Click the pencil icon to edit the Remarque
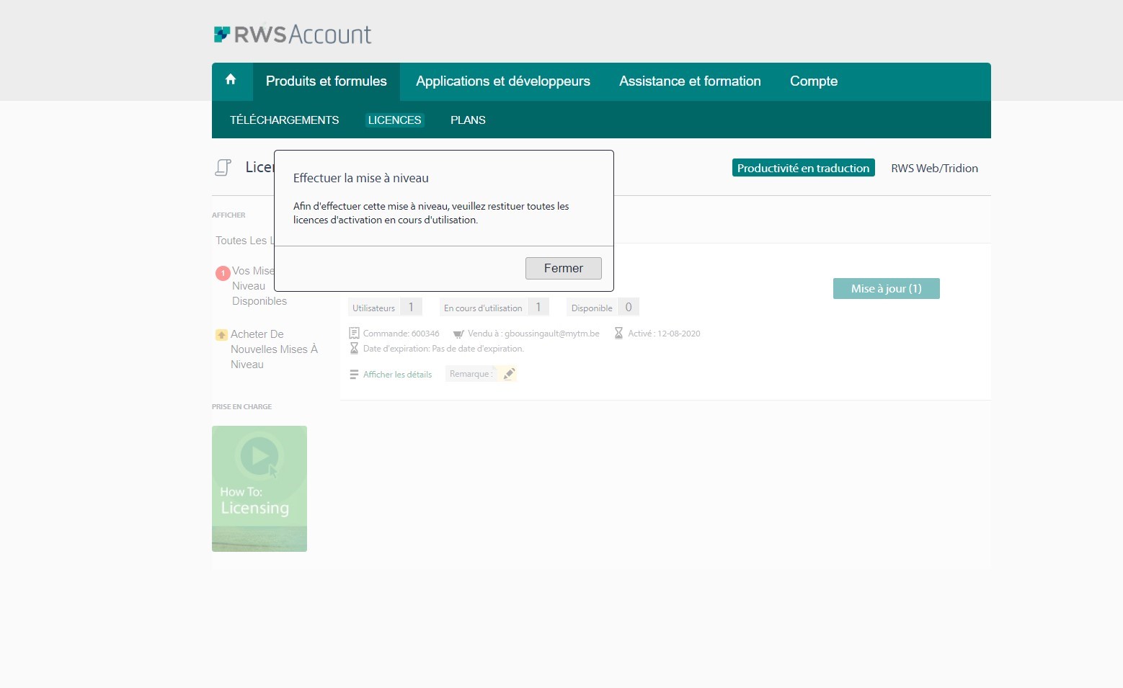 pyautogui.click(x=510, y=373)
